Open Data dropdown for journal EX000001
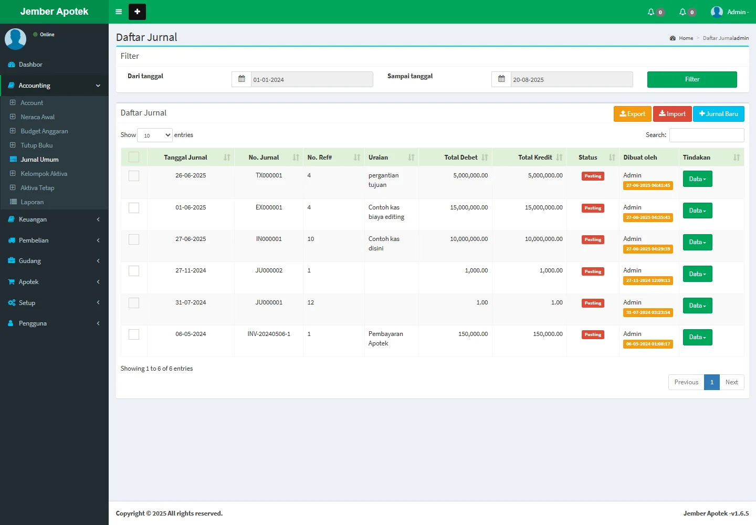756x525 pixels. coord(697,211)
